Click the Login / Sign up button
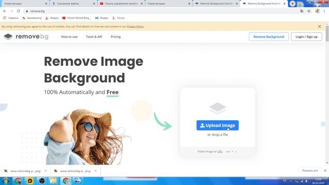The image size is (329, 185). pyautogui.click(x=306, y=36)
